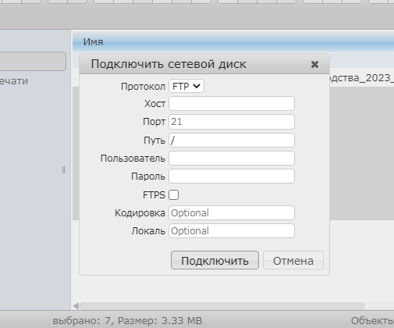Image resolution: width=394 pixels, height=328 pixels.
Task: Click the Пароль input field
Action: pos(232,176)
